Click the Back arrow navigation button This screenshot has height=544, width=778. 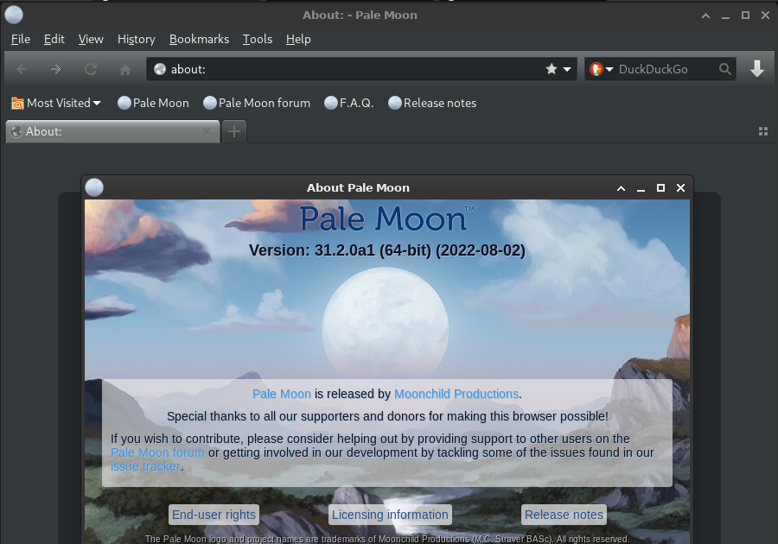22,69
